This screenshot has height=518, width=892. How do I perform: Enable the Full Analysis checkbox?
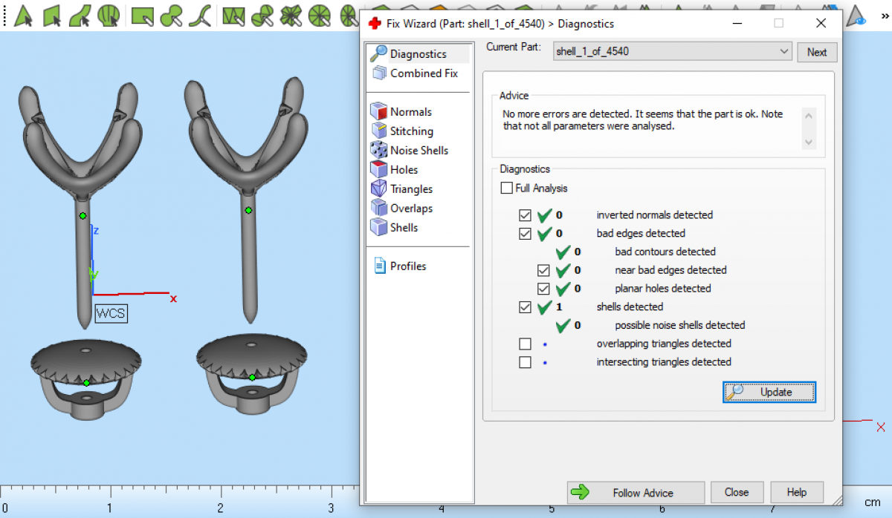(x=507, y=188)
